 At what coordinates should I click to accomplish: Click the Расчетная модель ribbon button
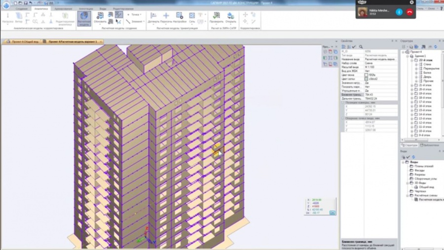[83, 18]
